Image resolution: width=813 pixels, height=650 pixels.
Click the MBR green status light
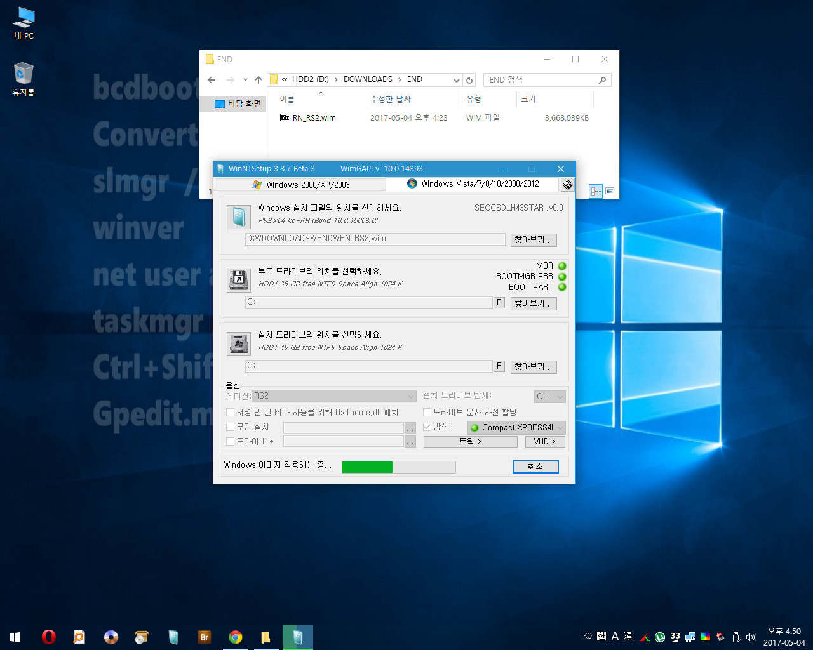point(562,266)
